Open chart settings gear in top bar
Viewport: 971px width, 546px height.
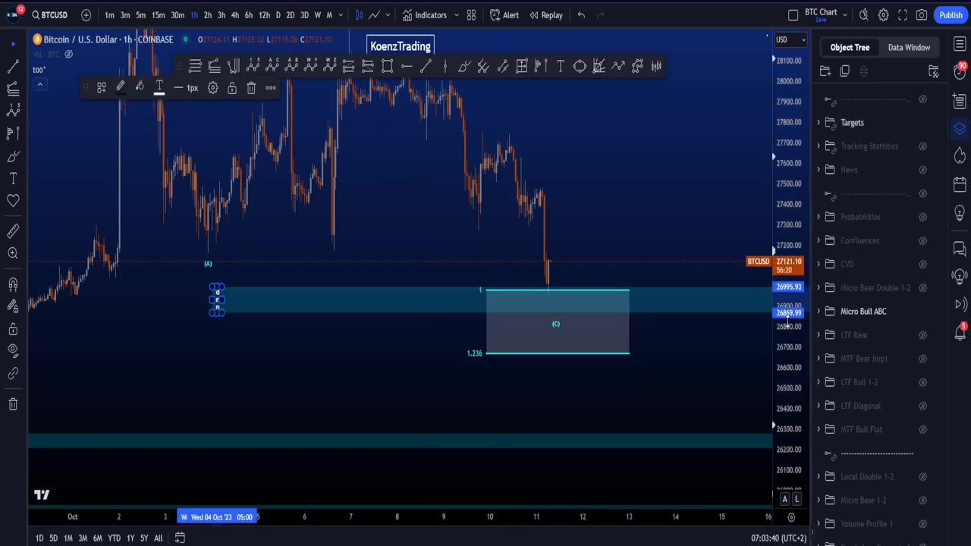pos(883,15)
